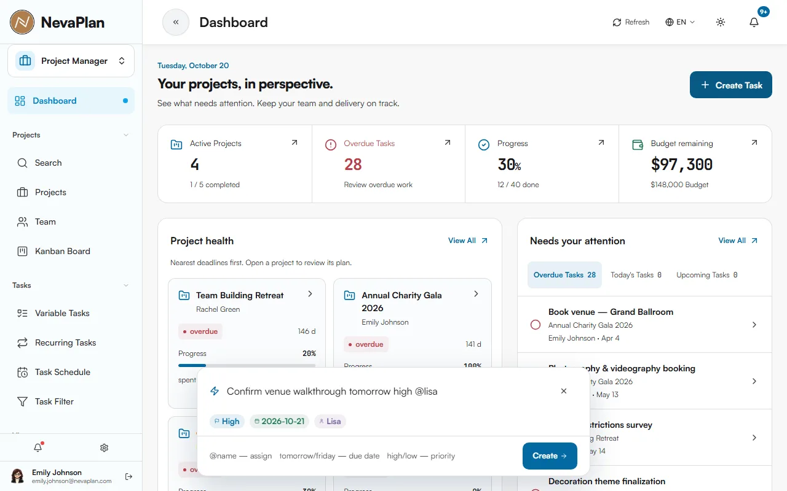This screenshot has height=491, width=787.
Task: Open Kanban Board from sidebar
Action: click(x=71, y=251)
